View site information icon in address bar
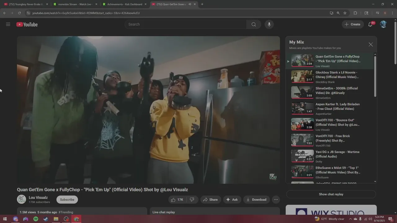The height and width of the screenshot is (223, 397). 28,13
